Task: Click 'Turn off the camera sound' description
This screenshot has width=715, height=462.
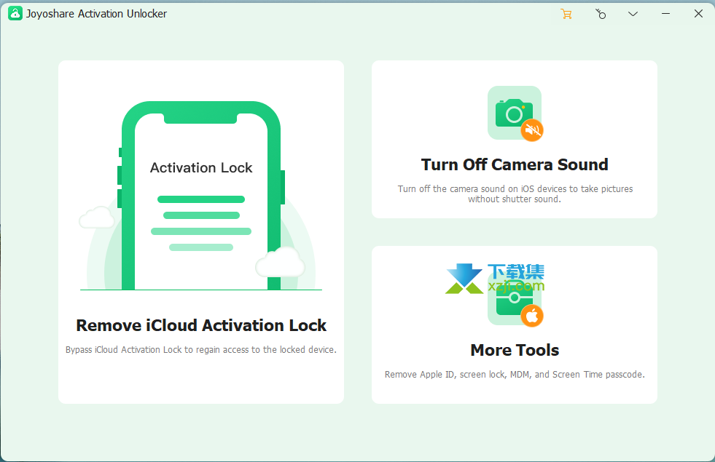Action: [515, 194]
